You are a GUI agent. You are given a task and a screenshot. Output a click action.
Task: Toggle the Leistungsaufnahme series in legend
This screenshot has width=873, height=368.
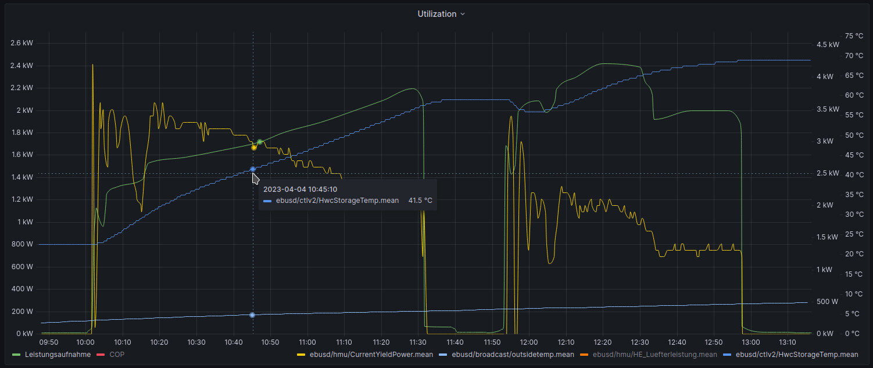[x=58, y=355]
